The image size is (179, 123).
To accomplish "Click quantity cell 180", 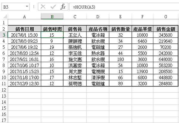I will point(120,59).
